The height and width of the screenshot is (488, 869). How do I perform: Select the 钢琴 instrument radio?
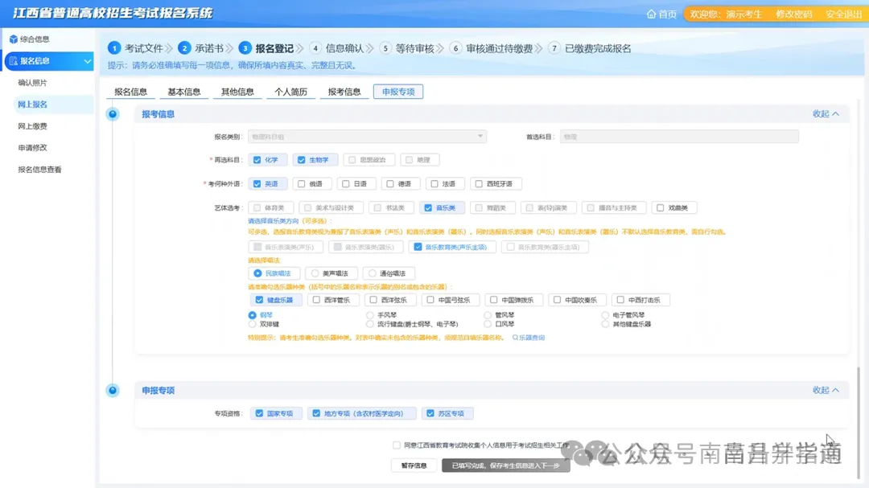[x=252, y=315]
